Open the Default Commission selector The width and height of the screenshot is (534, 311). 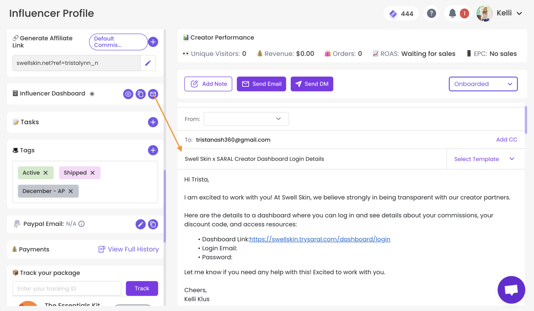click(x=118, y=42)
